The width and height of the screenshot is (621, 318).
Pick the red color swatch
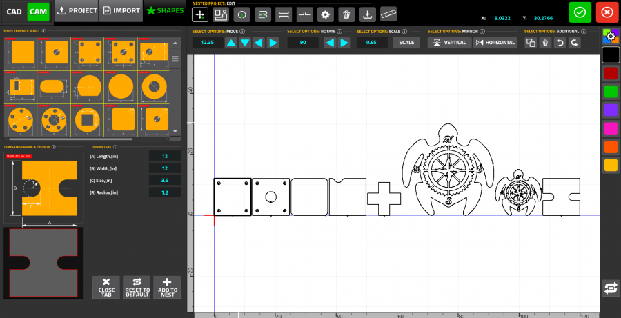(610, 73)
